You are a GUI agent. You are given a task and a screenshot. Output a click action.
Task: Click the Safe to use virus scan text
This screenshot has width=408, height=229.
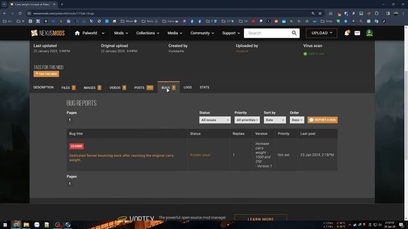pos(316,53)
